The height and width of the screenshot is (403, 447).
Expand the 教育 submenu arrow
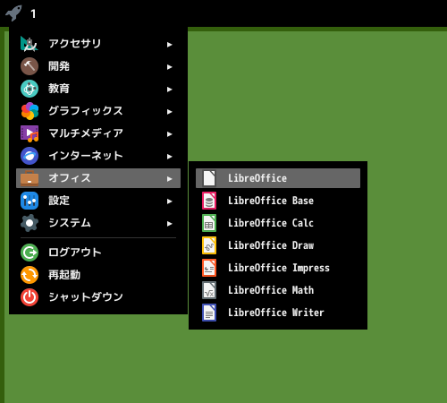[169, 90]
